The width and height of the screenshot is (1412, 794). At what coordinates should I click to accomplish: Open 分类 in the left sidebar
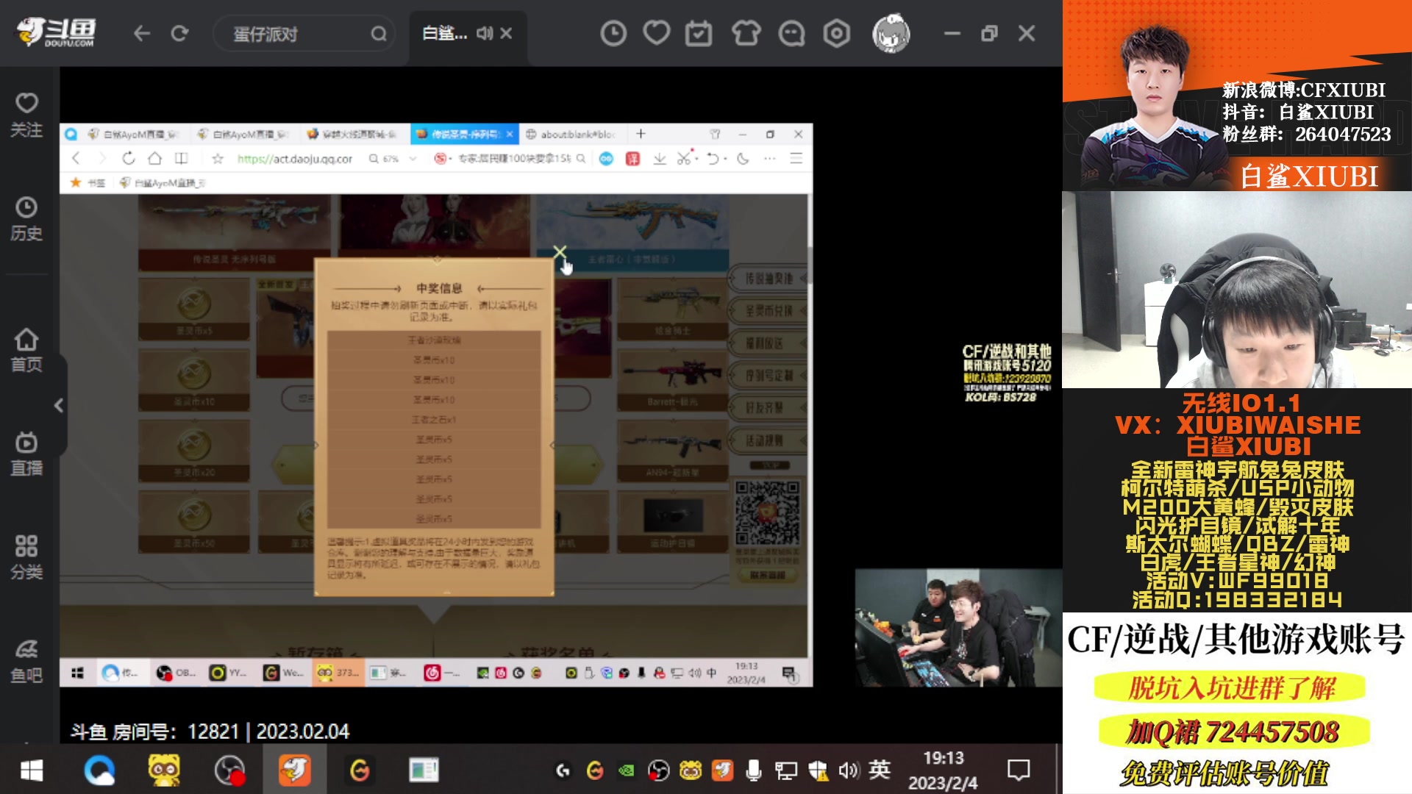[x=26, y=558]
